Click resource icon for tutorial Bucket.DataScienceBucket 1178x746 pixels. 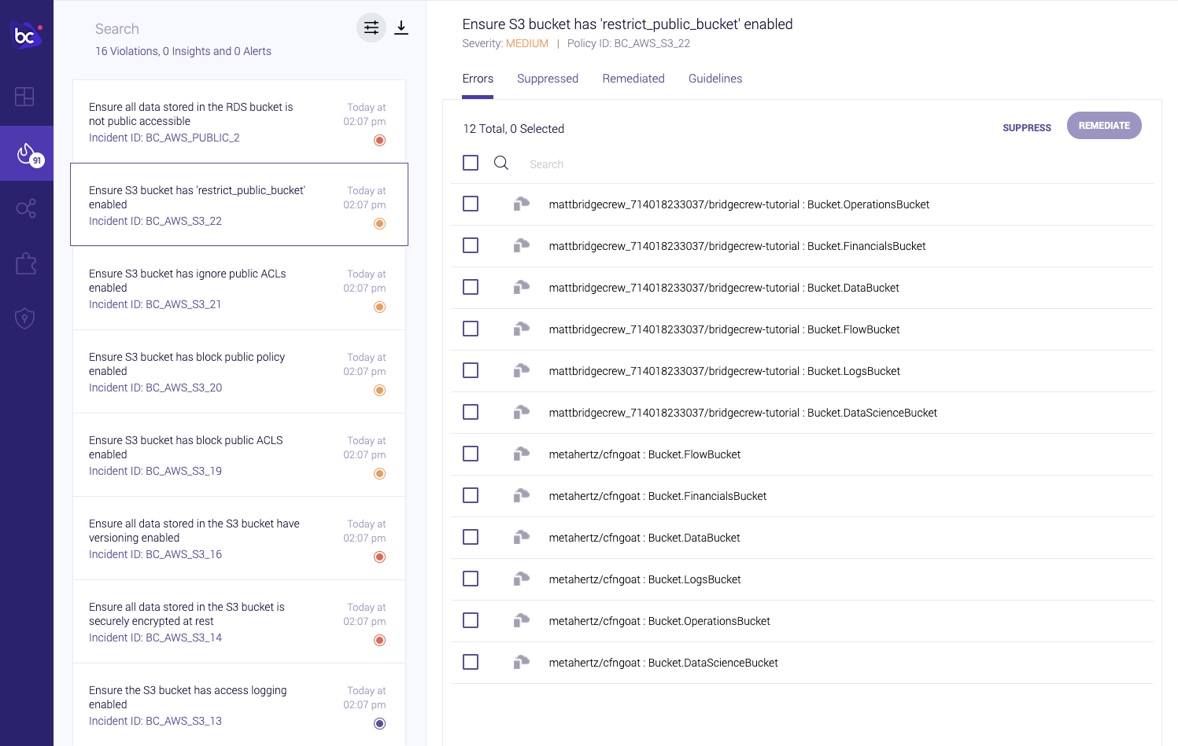pyautogui.click(x=521, y=413)
